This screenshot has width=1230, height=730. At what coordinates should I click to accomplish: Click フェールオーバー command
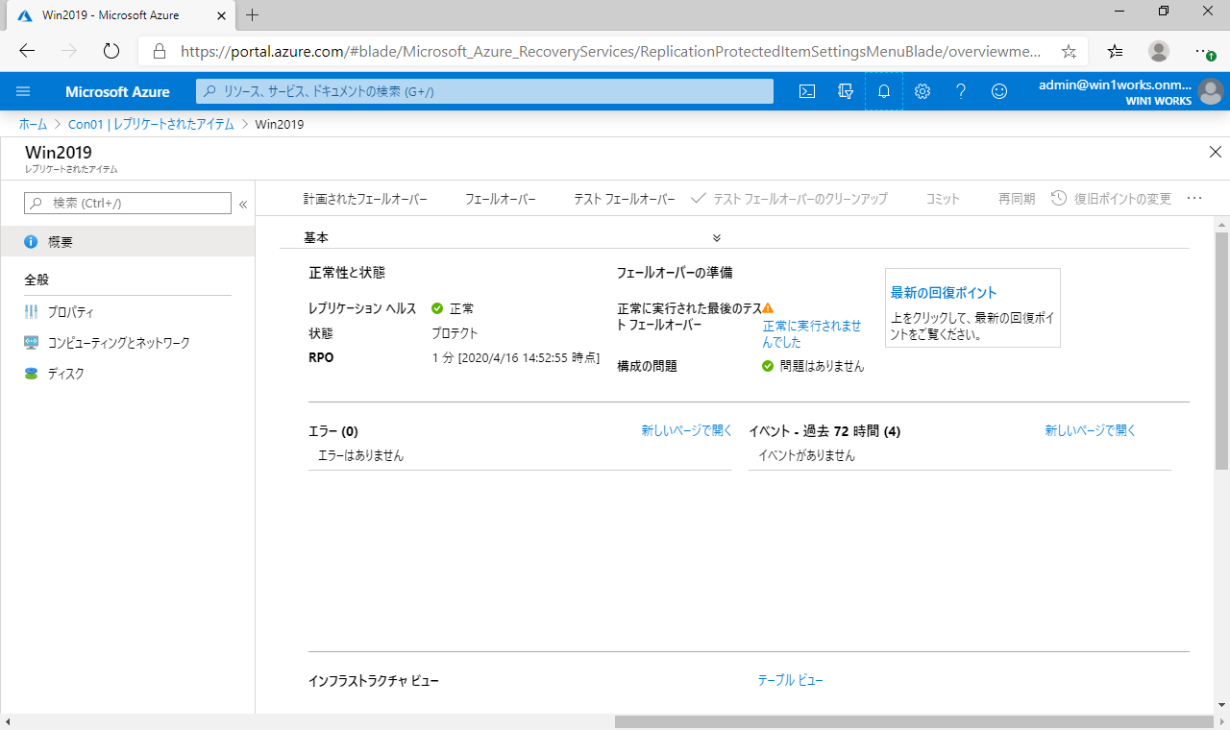(x=500, y=199)
